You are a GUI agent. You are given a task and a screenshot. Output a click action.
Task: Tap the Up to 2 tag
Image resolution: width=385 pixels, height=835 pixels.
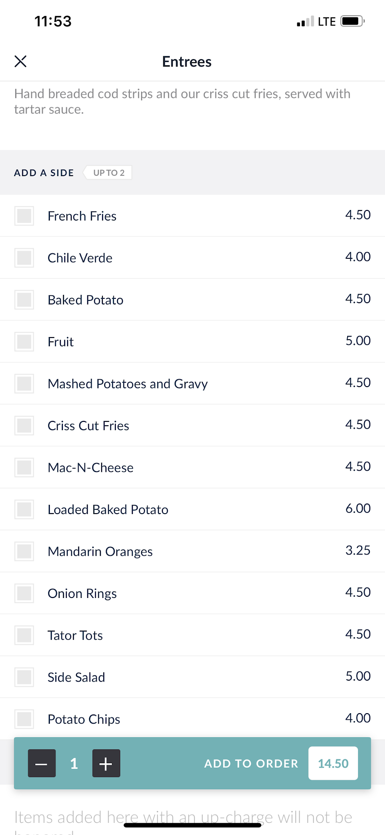coord(109,173)
